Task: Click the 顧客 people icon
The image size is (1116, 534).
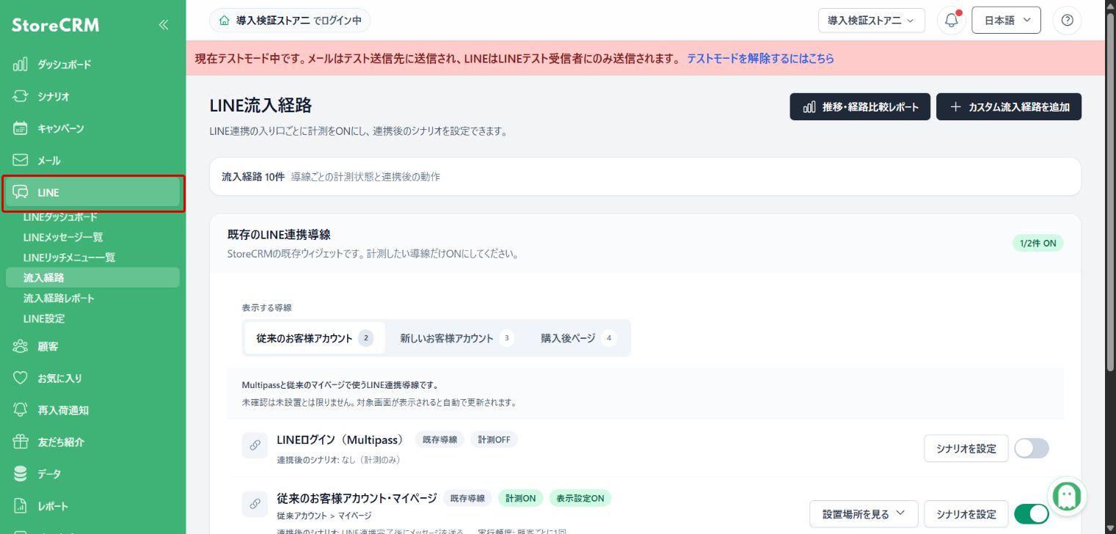Action: click(x=21, y=346)
